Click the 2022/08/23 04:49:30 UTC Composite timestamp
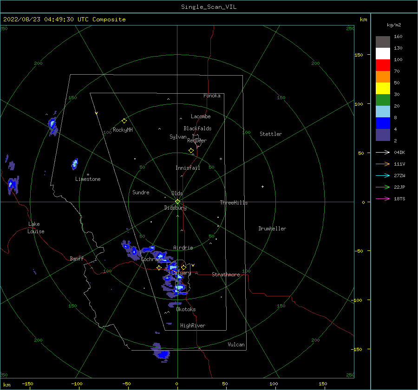Screen dimensions: 418x390 coord(64,19)
